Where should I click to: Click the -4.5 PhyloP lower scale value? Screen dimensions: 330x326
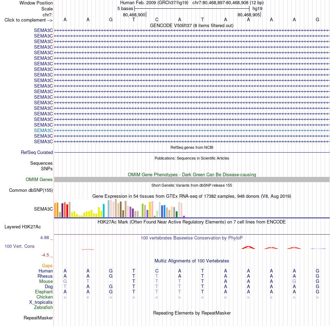[45, 255]
